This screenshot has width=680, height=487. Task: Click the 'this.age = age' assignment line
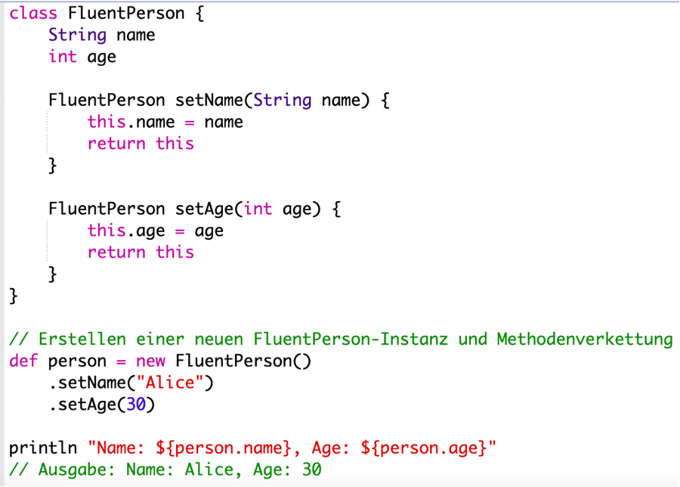(x=155, y=231)
